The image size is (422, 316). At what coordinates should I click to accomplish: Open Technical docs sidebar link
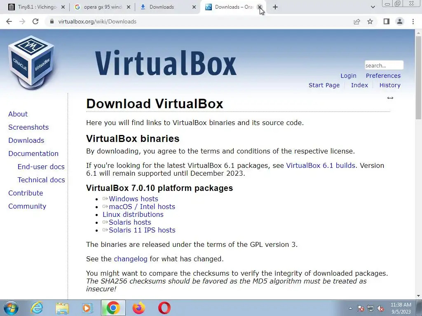point(41,180)
